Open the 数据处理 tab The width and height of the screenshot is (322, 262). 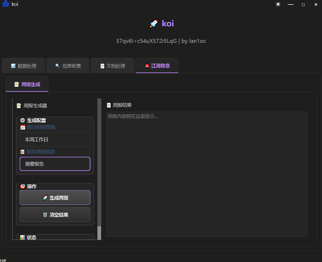point(24,66)
